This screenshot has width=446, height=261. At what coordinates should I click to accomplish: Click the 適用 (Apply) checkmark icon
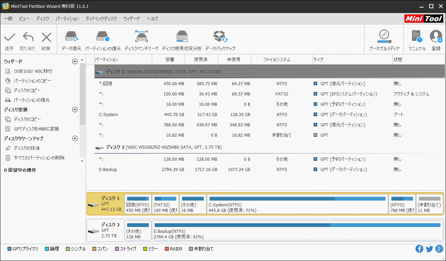coord(9,37)
